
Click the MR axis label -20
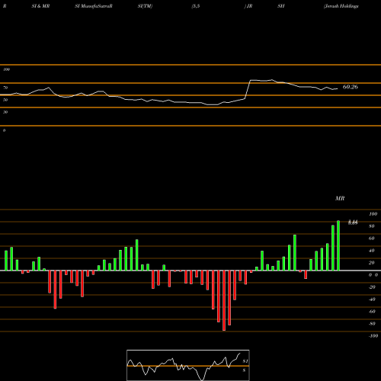[372, 287]
